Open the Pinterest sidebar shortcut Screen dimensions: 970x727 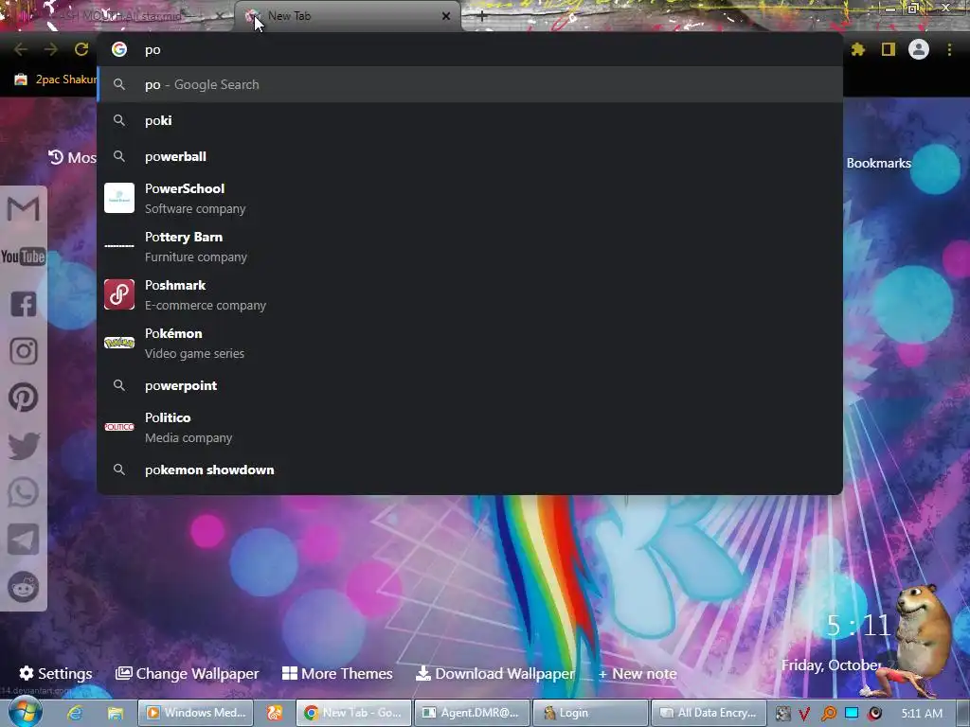click(23, 398)
